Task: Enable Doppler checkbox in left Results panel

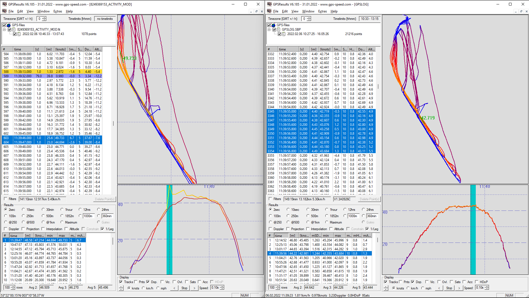Action: click(x=6, y=229)
